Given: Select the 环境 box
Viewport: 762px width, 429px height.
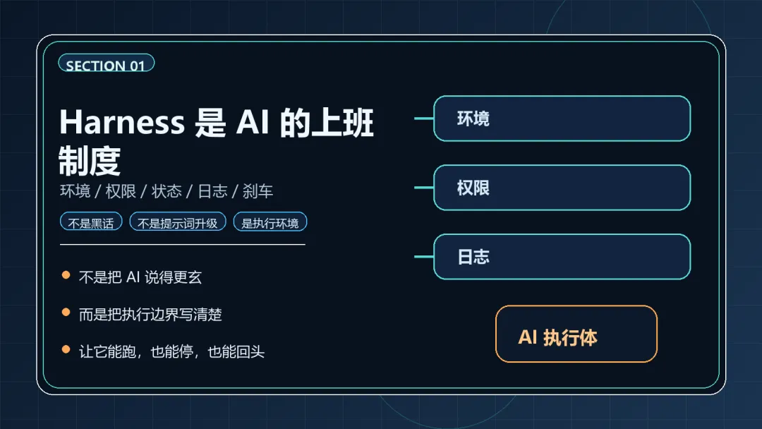Looking at the screenshot, I should click(562, 119).
